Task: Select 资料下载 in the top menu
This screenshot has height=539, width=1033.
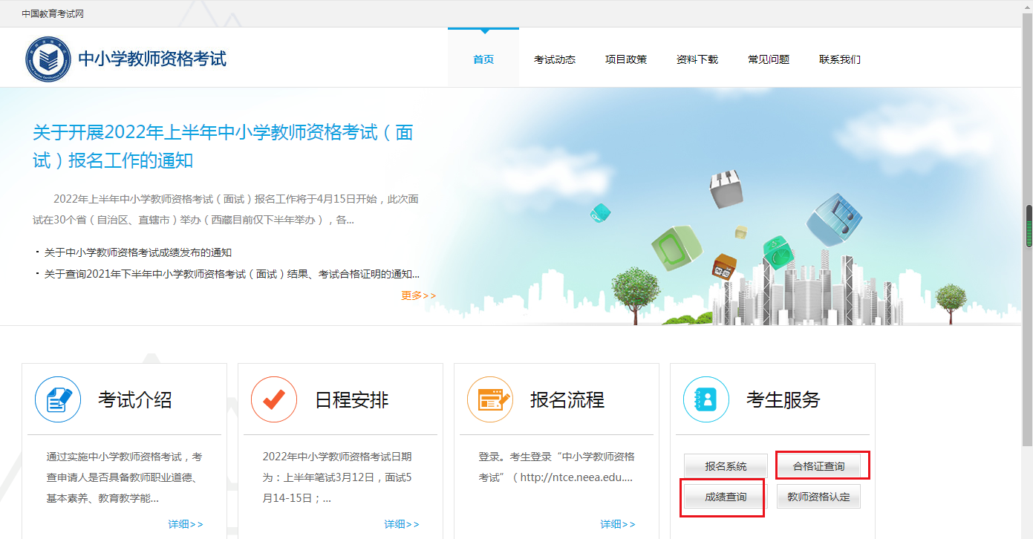Action: pyautogui.click(x=697, y=59)
